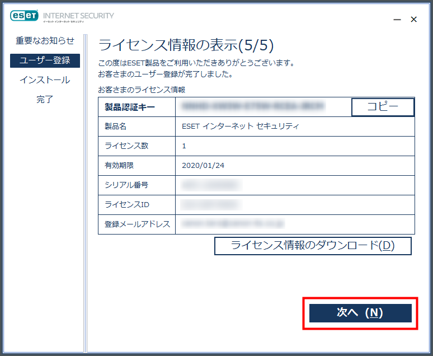Click the ライセンスID label cell
Viewport: 433px width, 356px height.
point(137,205)
